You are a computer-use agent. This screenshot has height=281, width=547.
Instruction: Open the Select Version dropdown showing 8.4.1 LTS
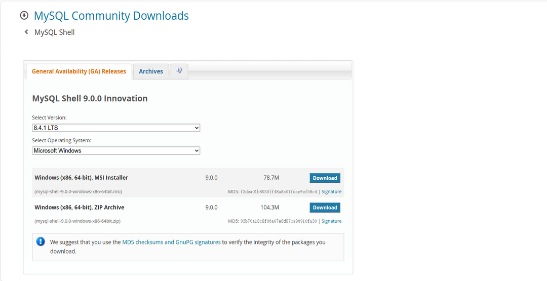[116, 128]
